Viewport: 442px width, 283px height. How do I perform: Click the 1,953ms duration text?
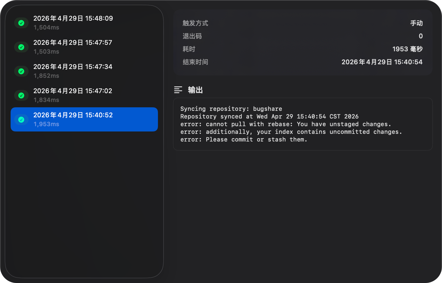tap(46, 124)
